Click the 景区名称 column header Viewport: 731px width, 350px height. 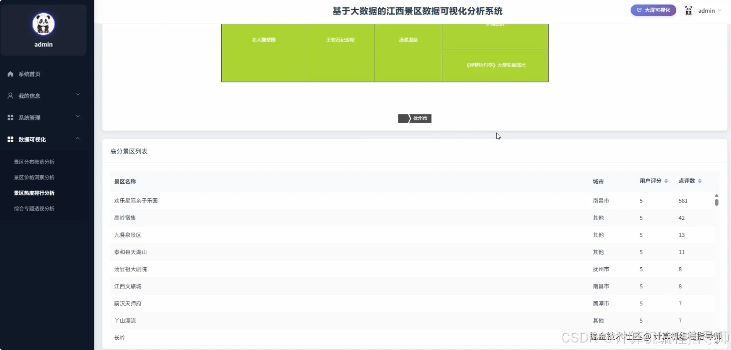click(125, 182)
